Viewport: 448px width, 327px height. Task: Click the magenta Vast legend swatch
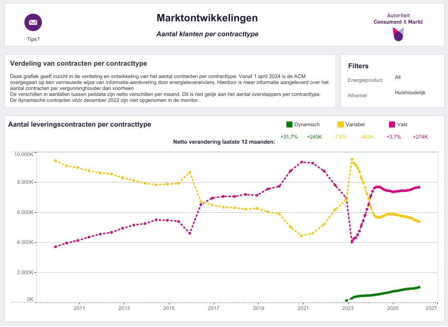(392, 124)
